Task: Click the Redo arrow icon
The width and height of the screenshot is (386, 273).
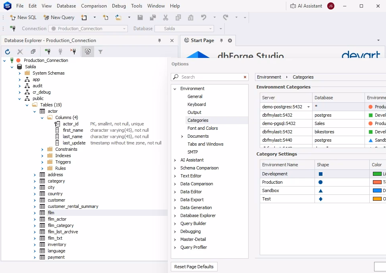Action: 226,17
